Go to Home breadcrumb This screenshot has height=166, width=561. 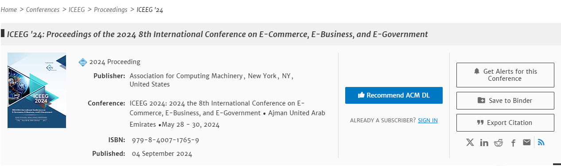[9, 10]
